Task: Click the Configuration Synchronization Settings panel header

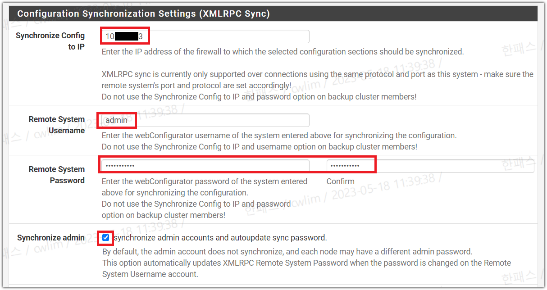Action: (x=143, y=14)
